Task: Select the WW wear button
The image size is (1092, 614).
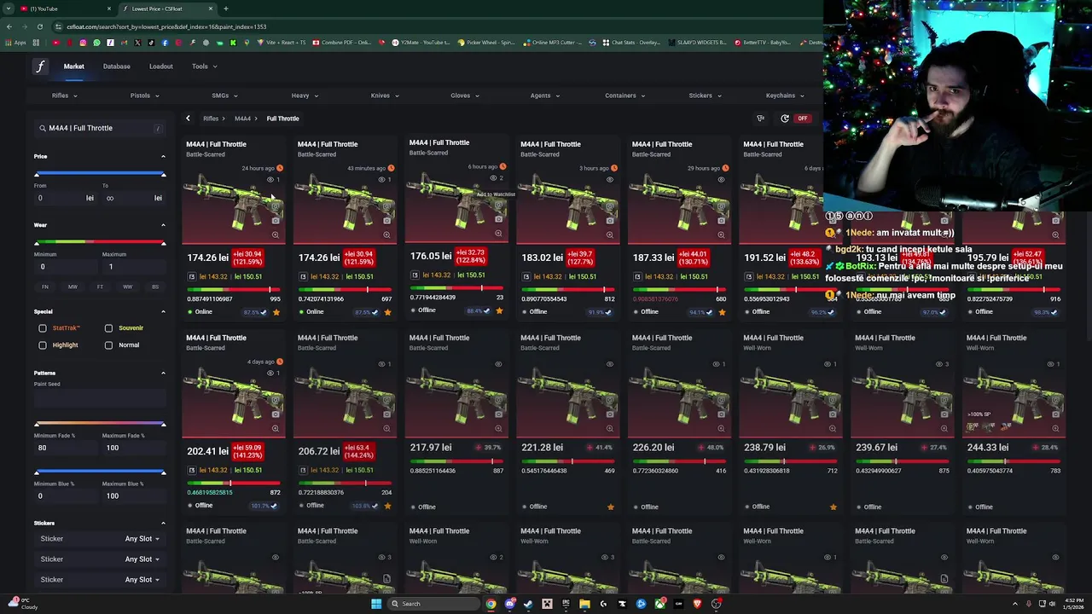Action: [127, 287]
